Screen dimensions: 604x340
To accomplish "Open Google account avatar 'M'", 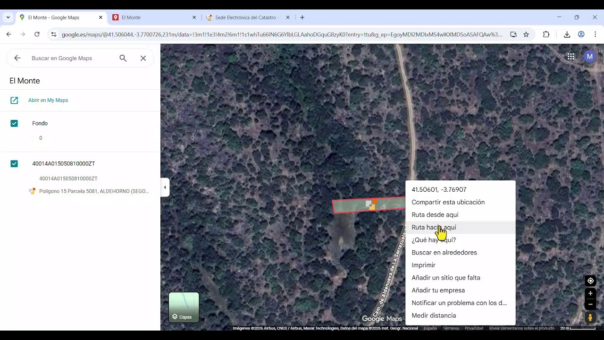I will [589, 57].
